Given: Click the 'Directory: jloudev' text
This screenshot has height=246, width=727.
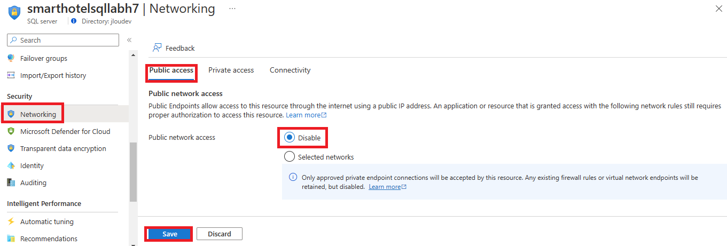Looking at the screenshot, I should point(106,21).
